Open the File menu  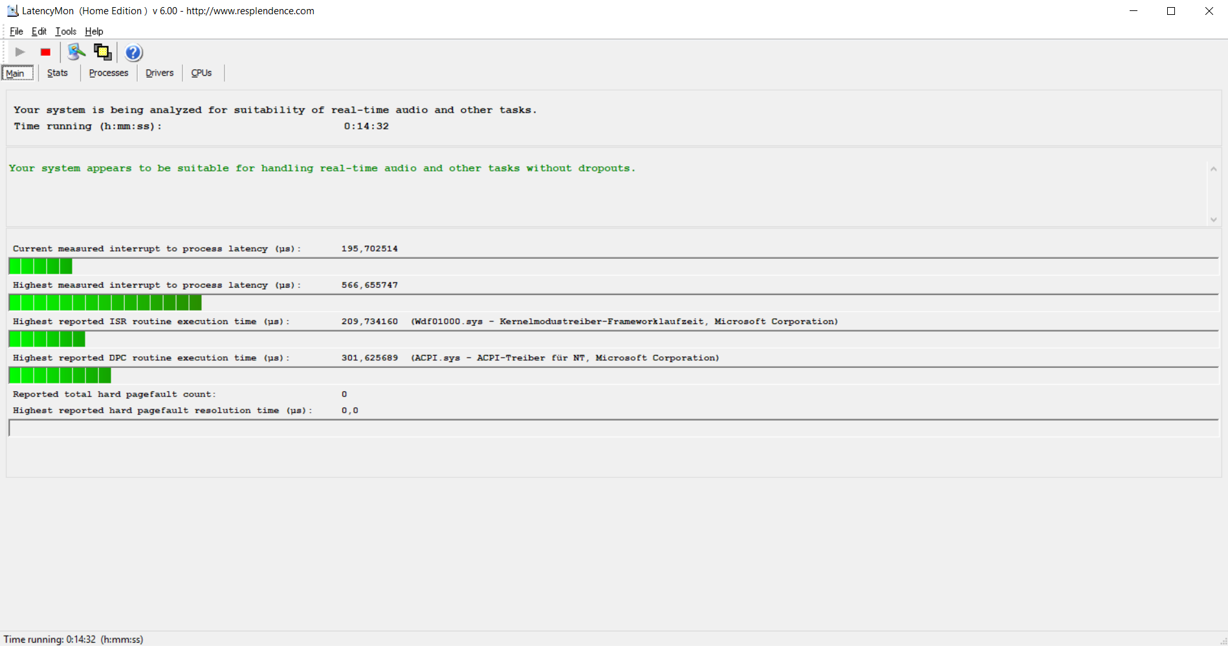16,31
